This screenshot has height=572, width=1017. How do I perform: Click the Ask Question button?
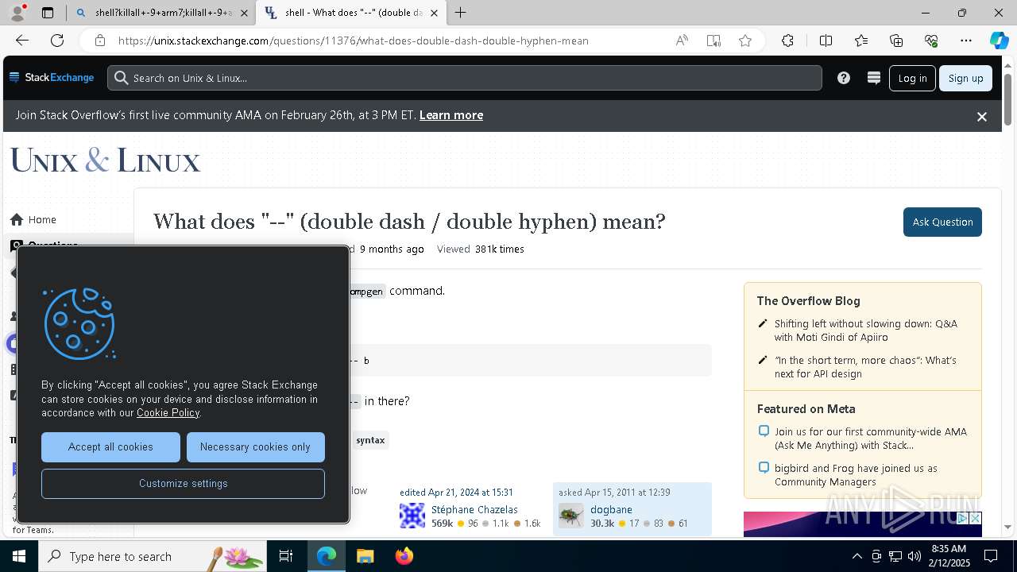tap(942, 222)
